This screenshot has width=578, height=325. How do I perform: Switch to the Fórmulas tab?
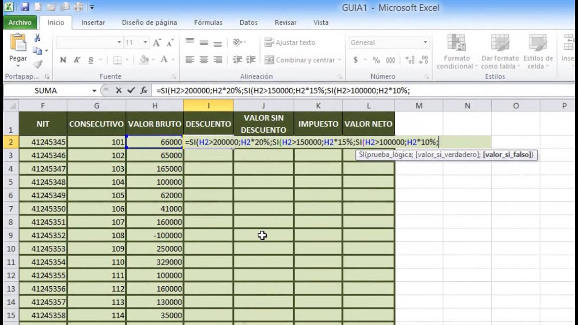[208, 22]
